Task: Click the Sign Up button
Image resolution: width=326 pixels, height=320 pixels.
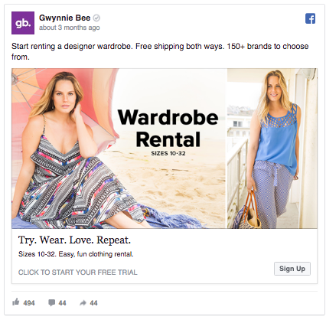Action: [x=292, y=269]
